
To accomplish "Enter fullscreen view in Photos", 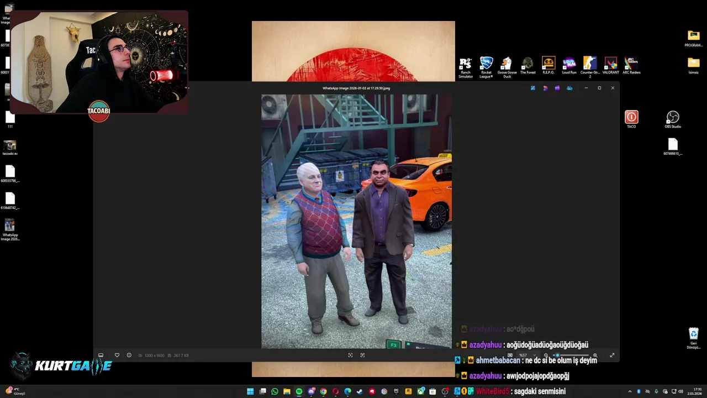I will (x=612, y=355).
